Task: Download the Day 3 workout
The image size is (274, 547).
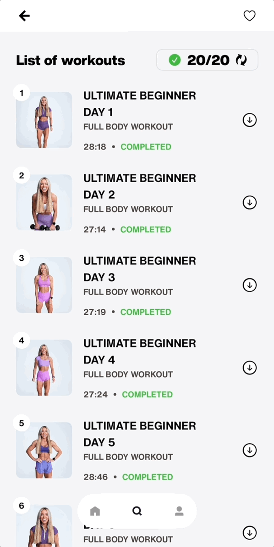Action: point(249,285)
